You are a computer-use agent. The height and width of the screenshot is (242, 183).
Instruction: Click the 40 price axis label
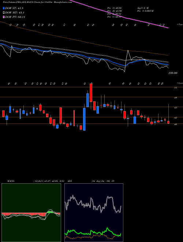(x=175, y=124)
